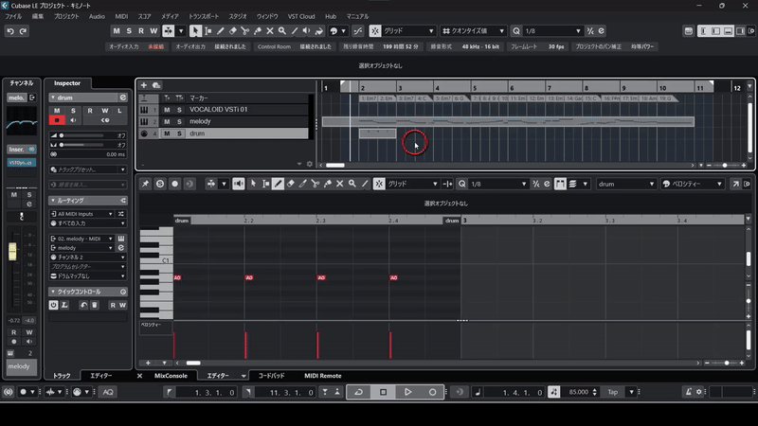Select the Mute X tool in main toolbar
The width and height of the screenshot is (758, 426).
[x=270, y=31]
